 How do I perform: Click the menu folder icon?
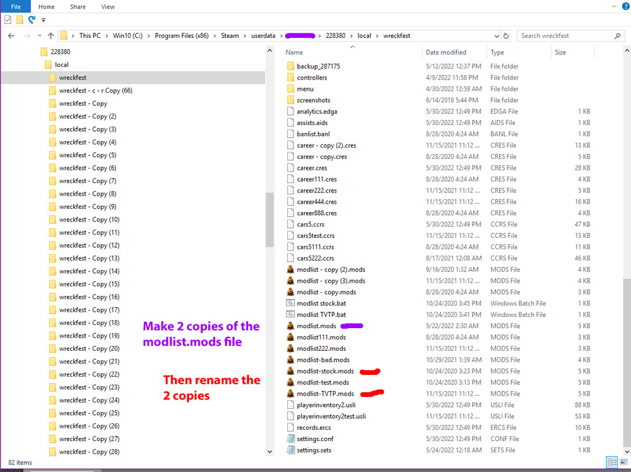pyautogui.click(x=290, y=88)
